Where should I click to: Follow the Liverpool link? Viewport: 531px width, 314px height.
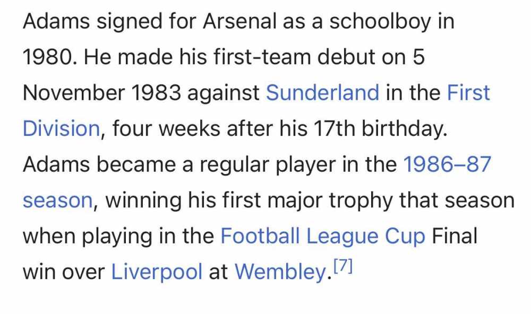pos(157,272)
